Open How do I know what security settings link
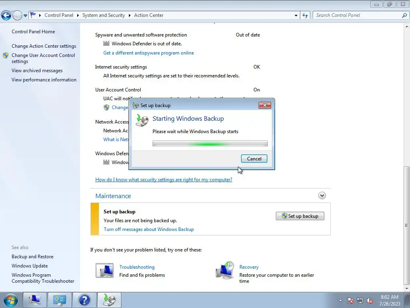 point(164,179)
